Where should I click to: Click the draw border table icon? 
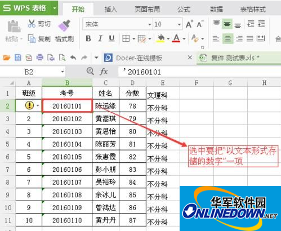[x=141, y=39]
